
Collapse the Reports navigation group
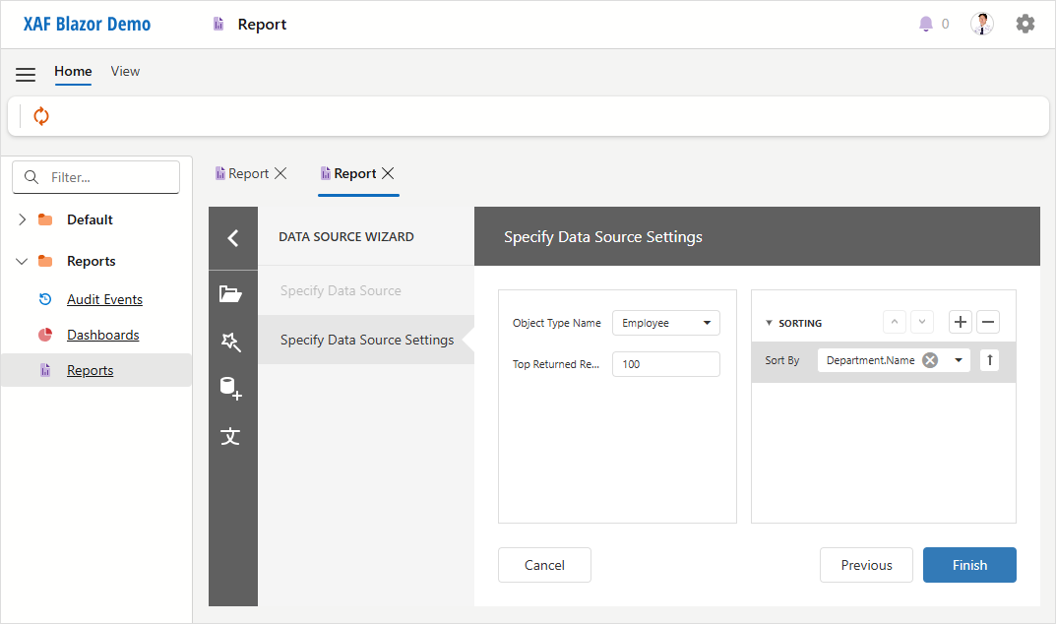click(23, 262)
